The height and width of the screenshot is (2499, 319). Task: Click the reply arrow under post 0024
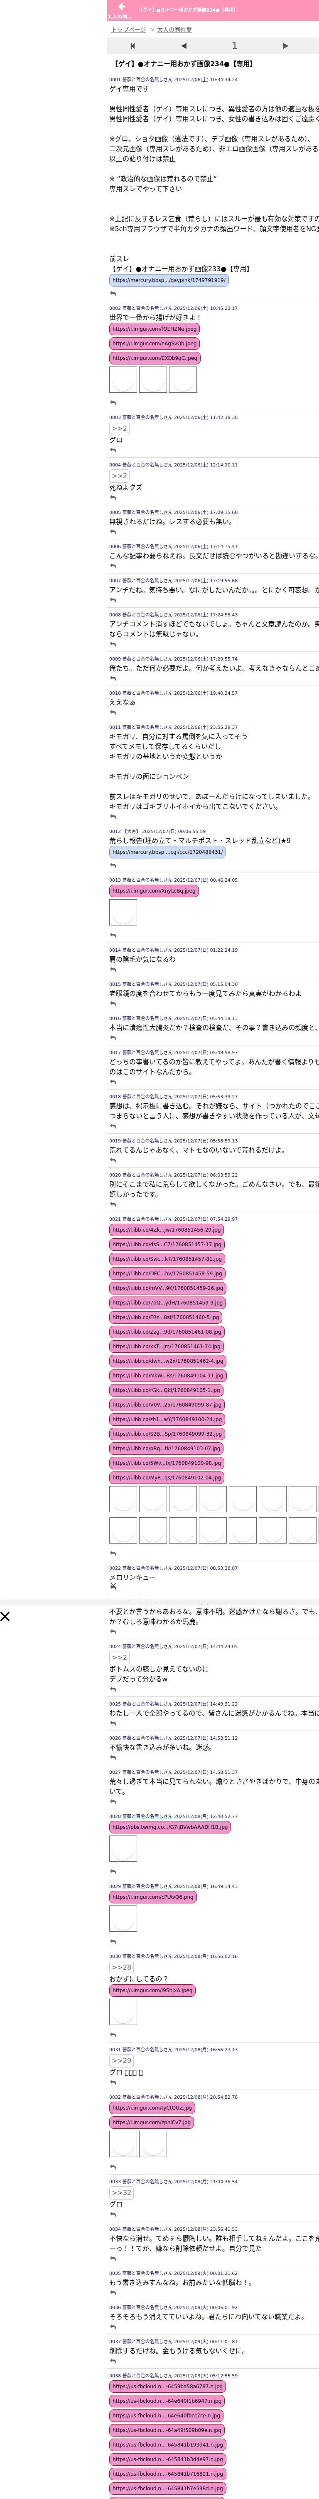point(113,1689)
